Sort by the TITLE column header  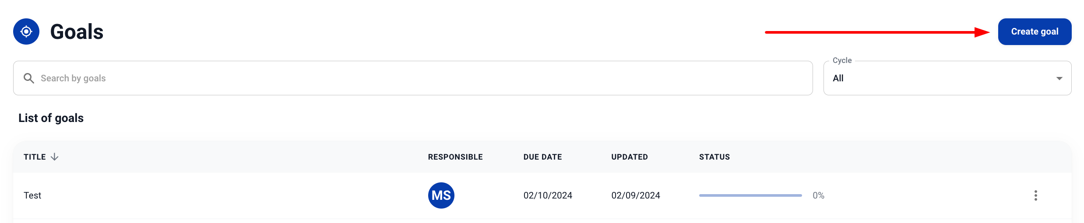[35, 157]
